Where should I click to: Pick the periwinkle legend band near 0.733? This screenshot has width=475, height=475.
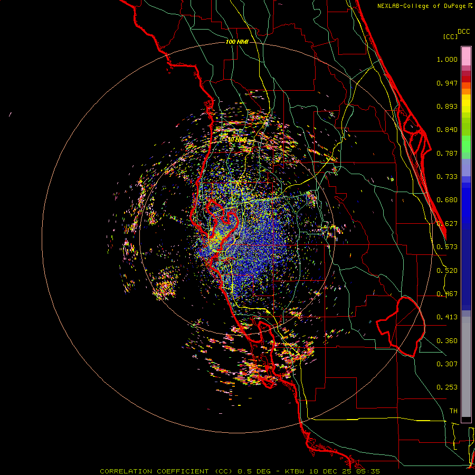466,167
